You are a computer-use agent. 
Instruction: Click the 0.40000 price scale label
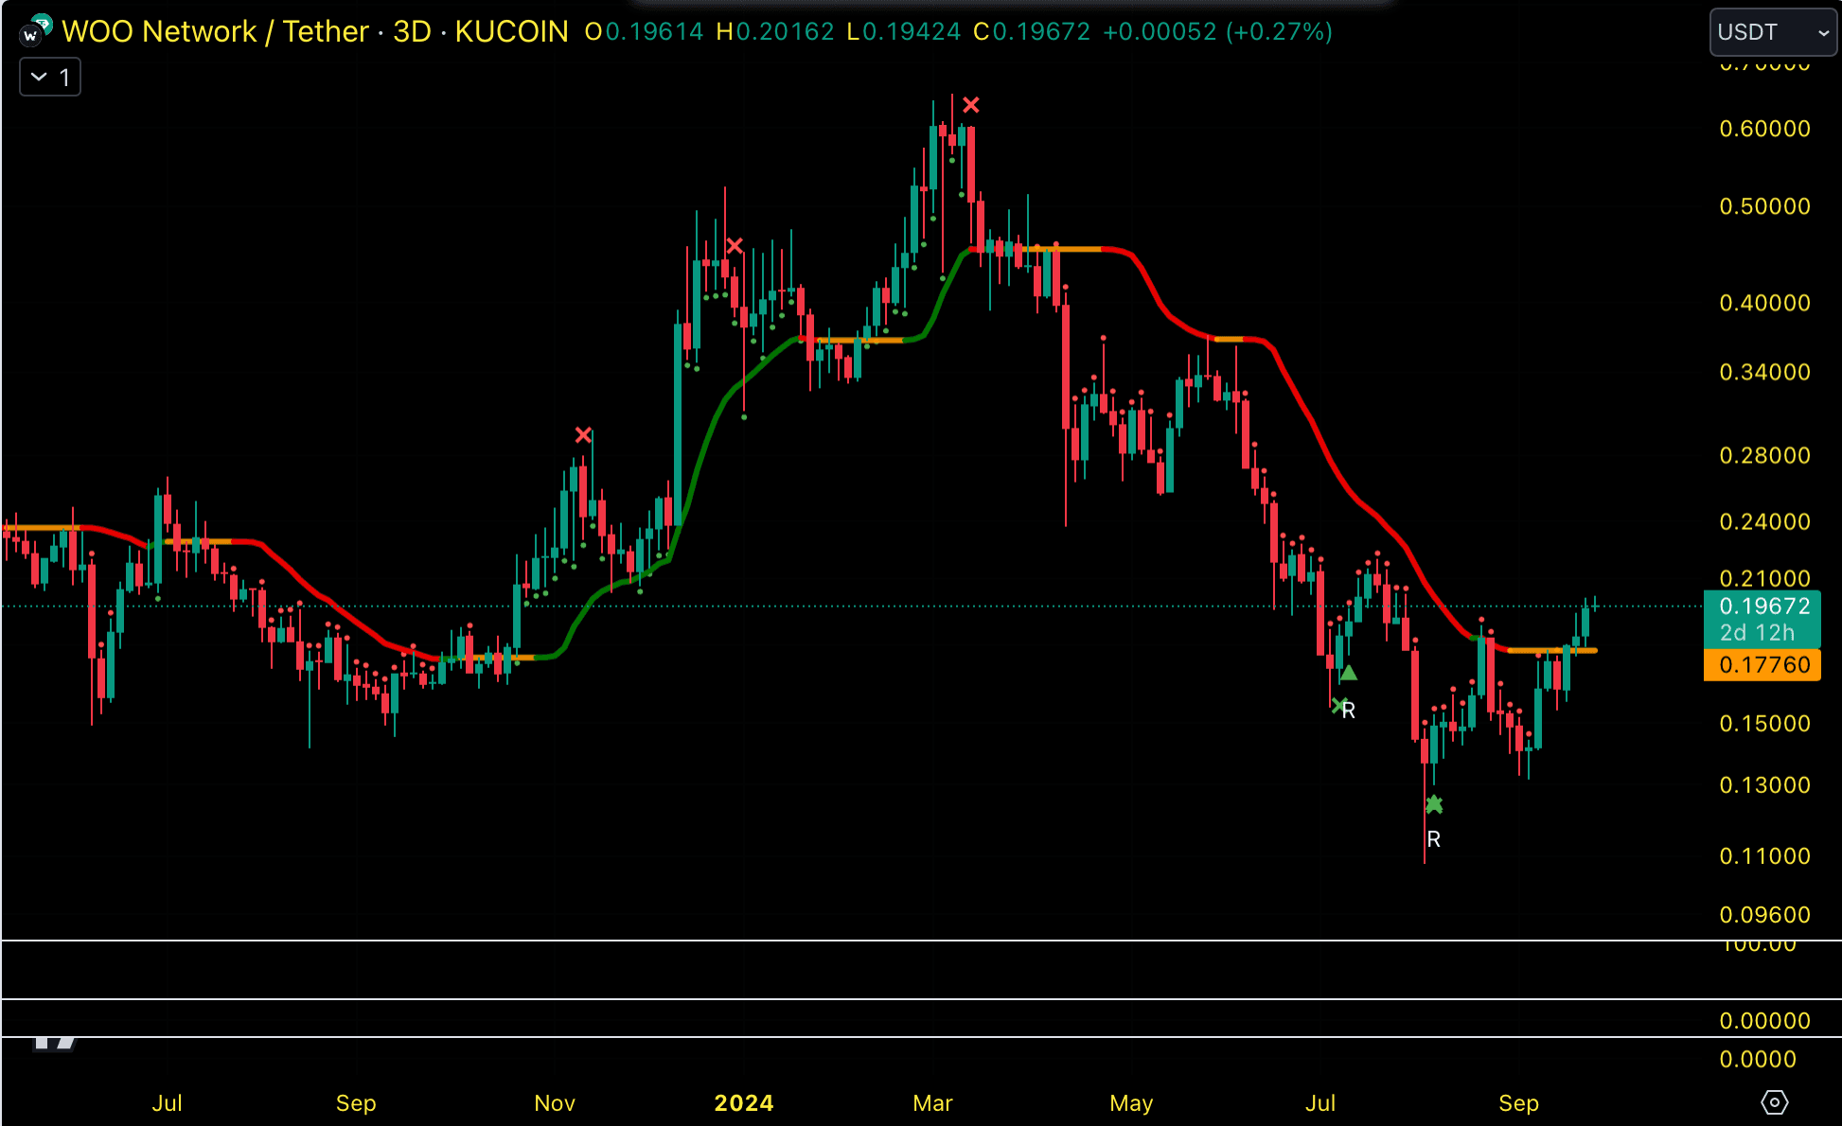[x=1764, y=303]
